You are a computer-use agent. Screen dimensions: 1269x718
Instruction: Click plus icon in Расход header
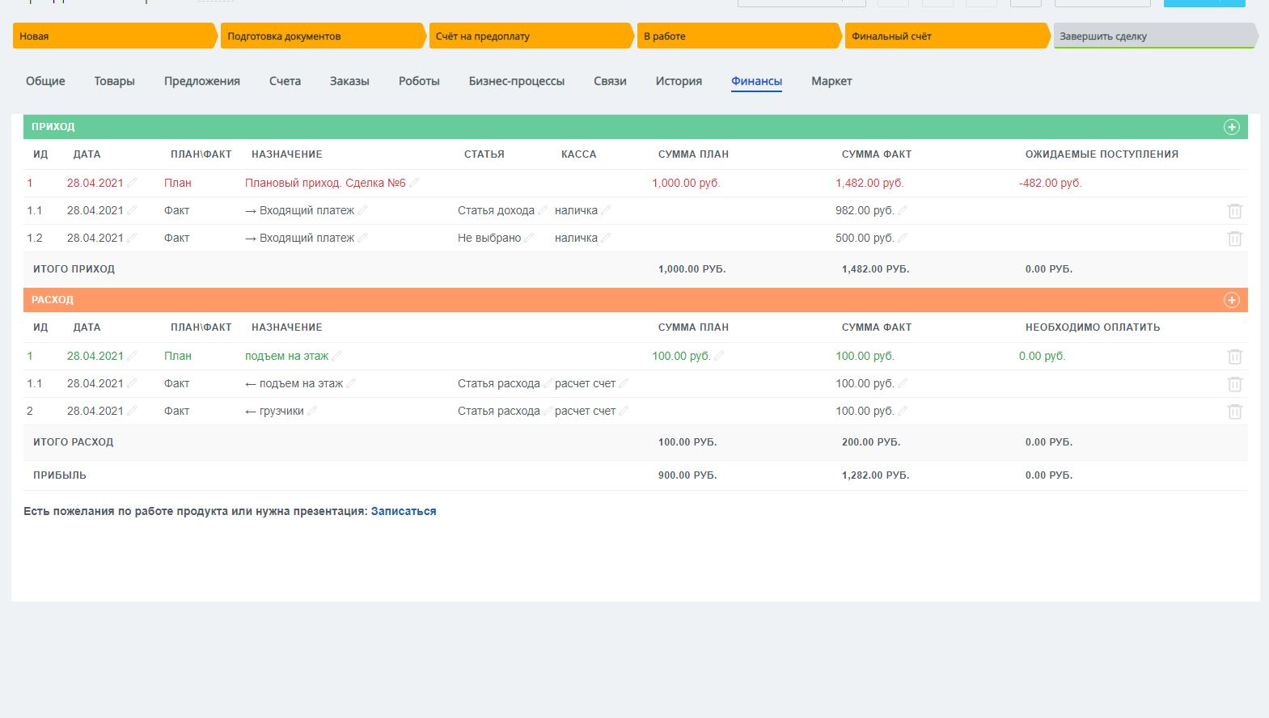[x=1231, y=300]
